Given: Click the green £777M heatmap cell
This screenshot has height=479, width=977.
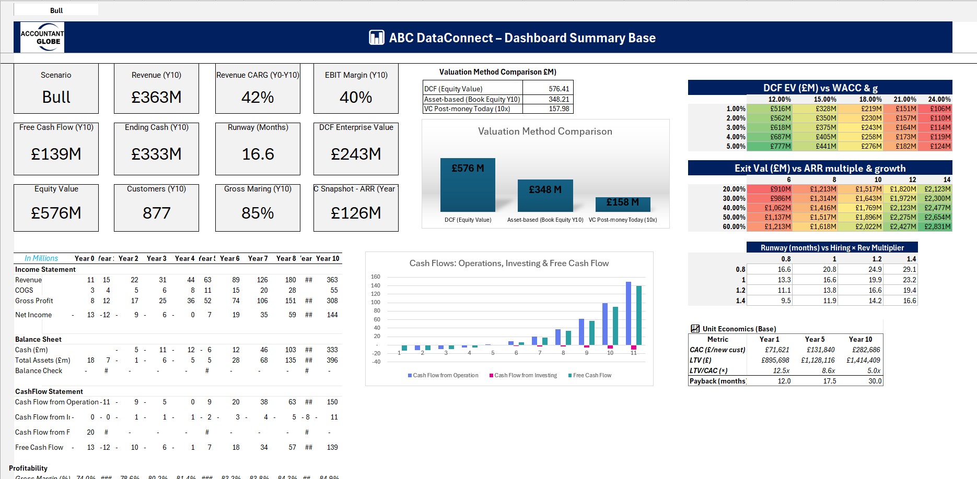Looking at the screenshot, I should click(769, 147).
